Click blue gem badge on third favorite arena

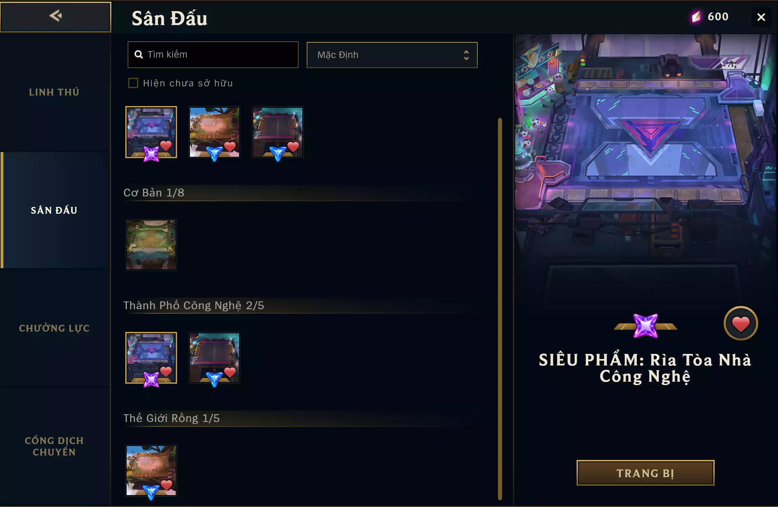tap(278, 154)
